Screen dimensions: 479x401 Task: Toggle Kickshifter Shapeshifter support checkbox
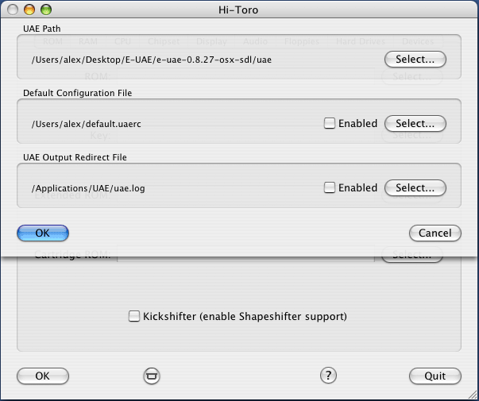133,316
